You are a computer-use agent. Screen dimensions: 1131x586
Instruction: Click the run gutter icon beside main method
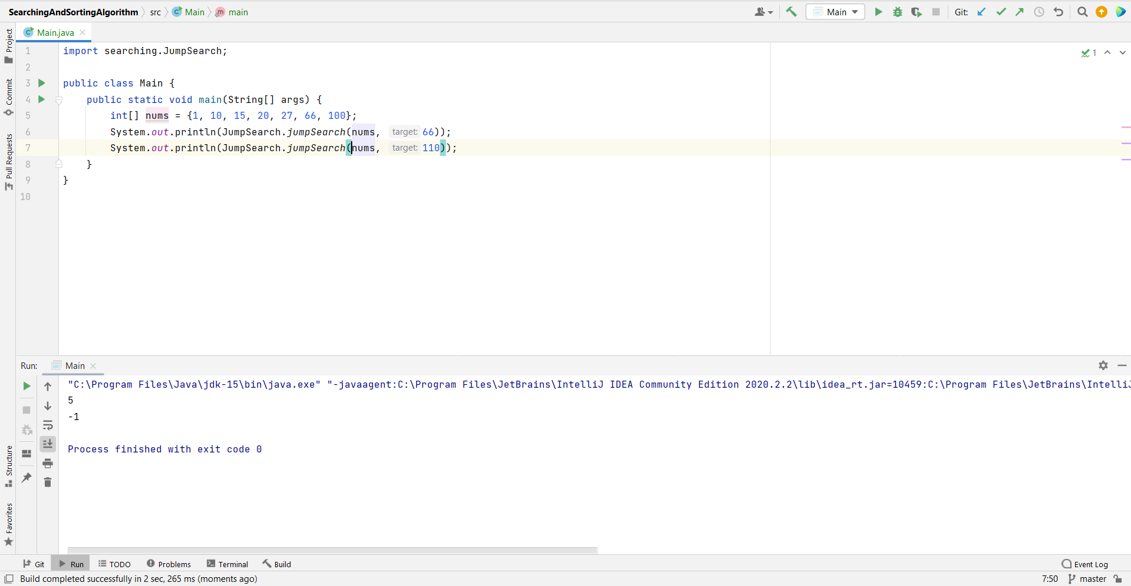pos(42,99)
